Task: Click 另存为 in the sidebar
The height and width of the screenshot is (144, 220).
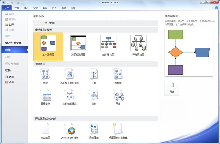Action: pyautogui.click(x=10, y=19)
